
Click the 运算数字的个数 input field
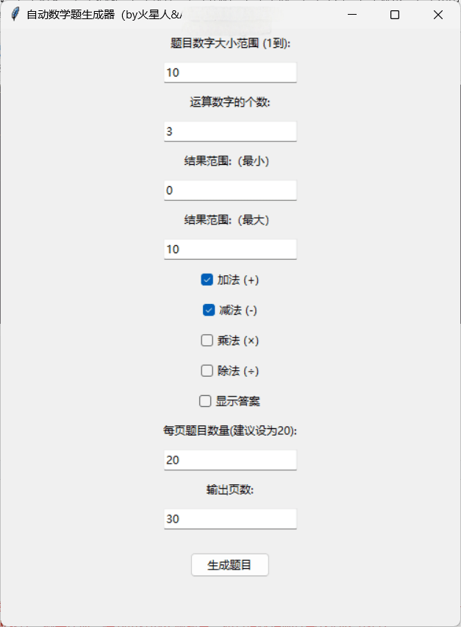(x=230, y=131)
